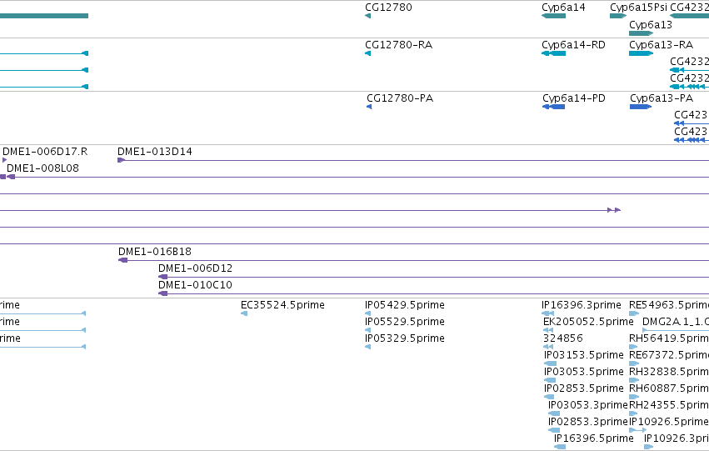Open the IP10926.5prime EST label

[x=669, y=423]
